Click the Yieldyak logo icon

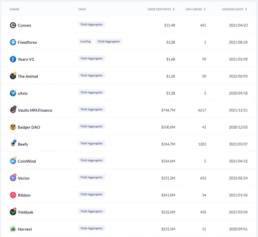click(x=13, y=211)
